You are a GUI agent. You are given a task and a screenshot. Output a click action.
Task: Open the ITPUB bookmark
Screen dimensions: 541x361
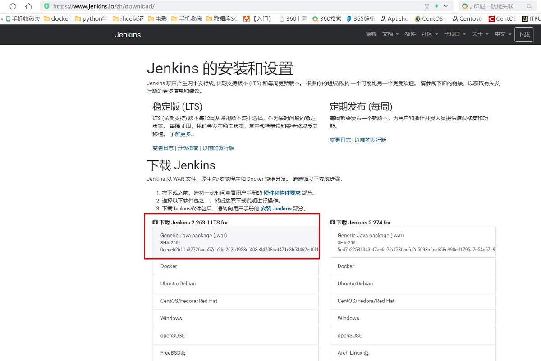(531, 18)
